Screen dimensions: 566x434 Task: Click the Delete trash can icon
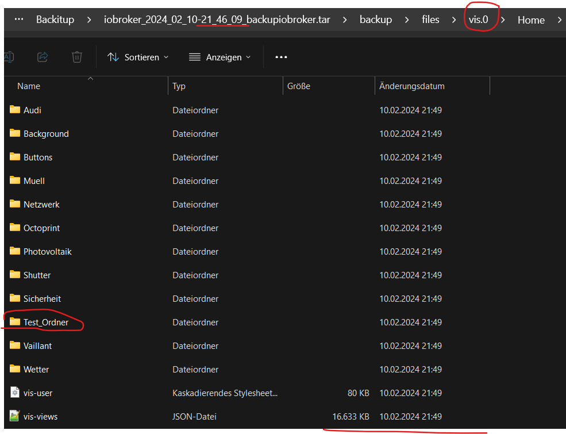point(77,57)
